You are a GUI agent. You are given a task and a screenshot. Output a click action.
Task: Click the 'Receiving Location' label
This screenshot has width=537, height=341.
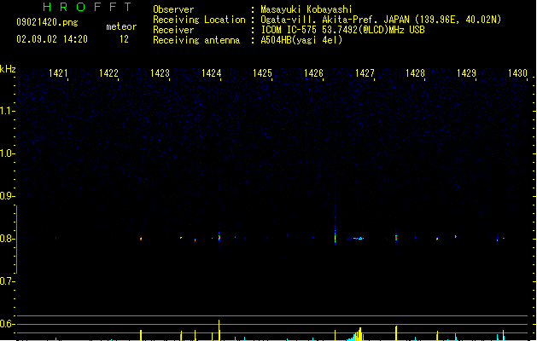(x=199, y=20)
